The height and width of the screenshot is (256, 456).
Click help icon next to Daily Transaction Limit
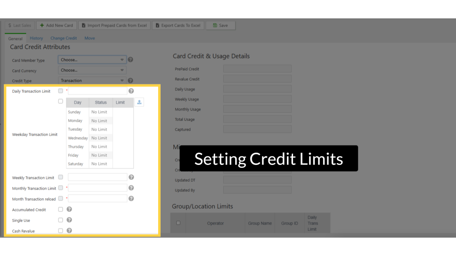tap(131, 91)
